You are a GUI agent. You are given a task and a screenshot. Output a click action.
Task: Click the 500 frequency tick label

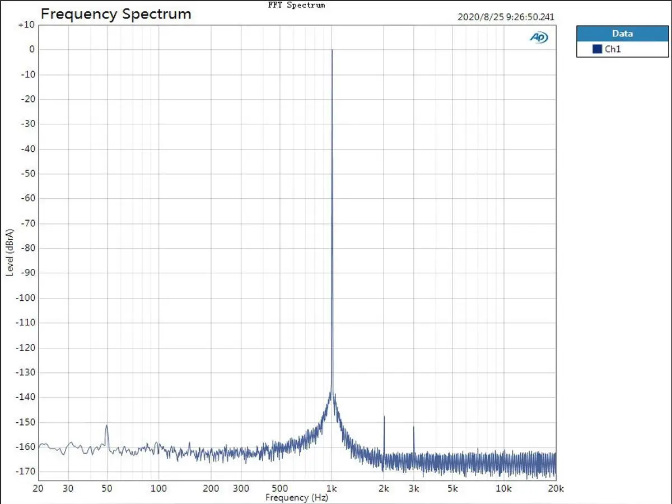[279, 488]
